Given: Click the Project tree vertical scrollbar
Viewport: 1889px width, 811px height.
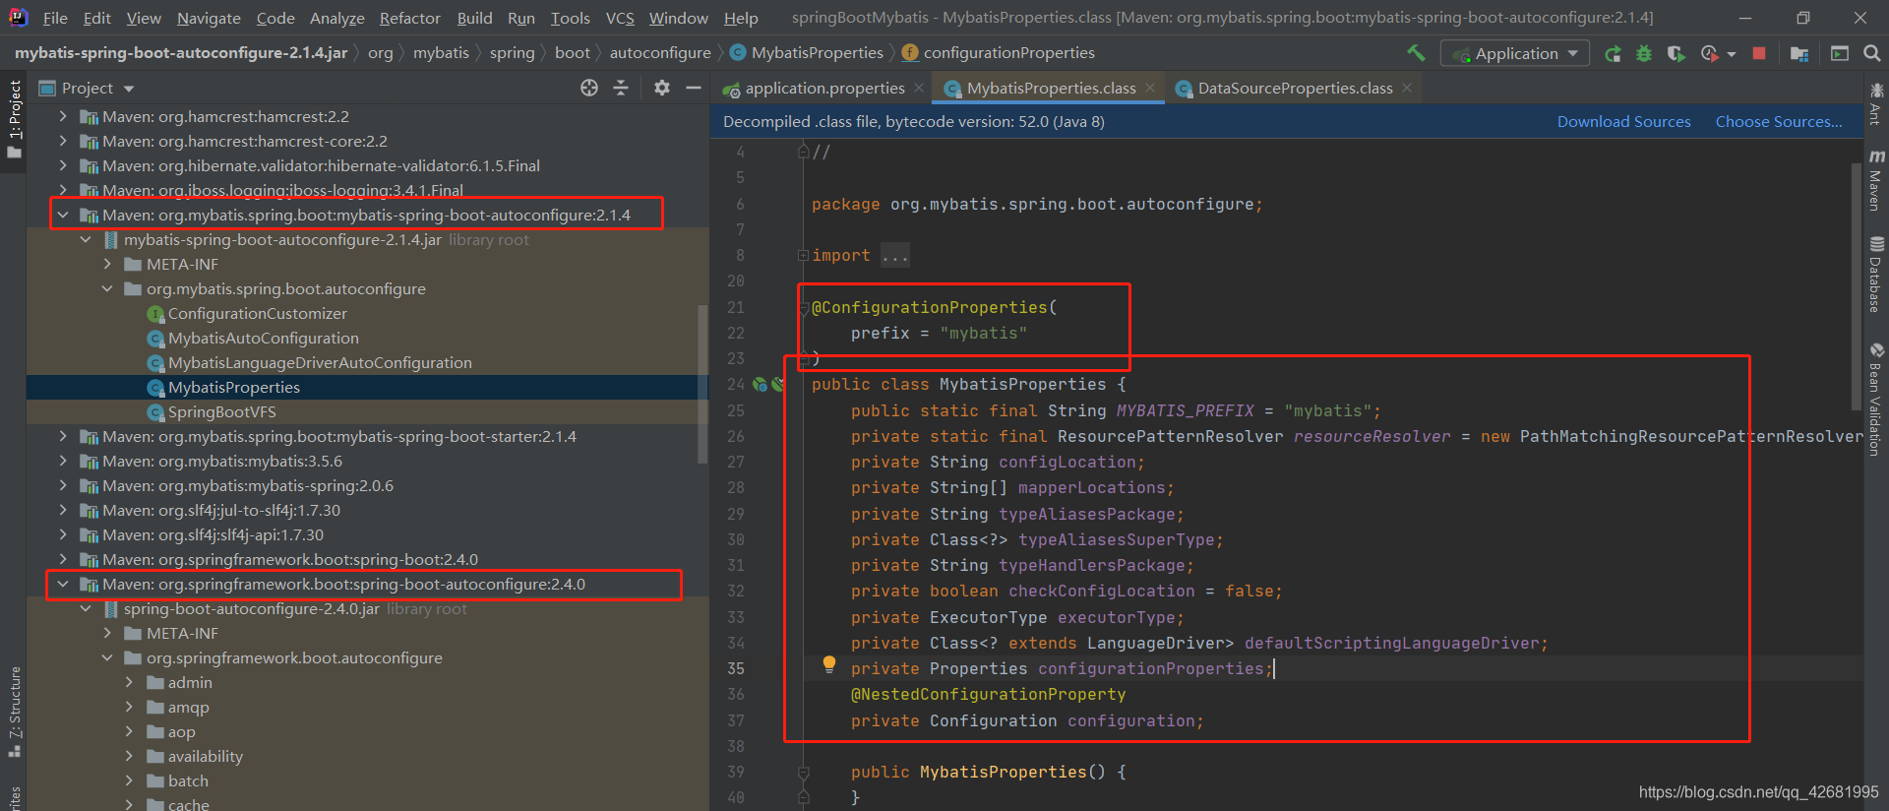Looking at the screenshot, I should [702, 384].
